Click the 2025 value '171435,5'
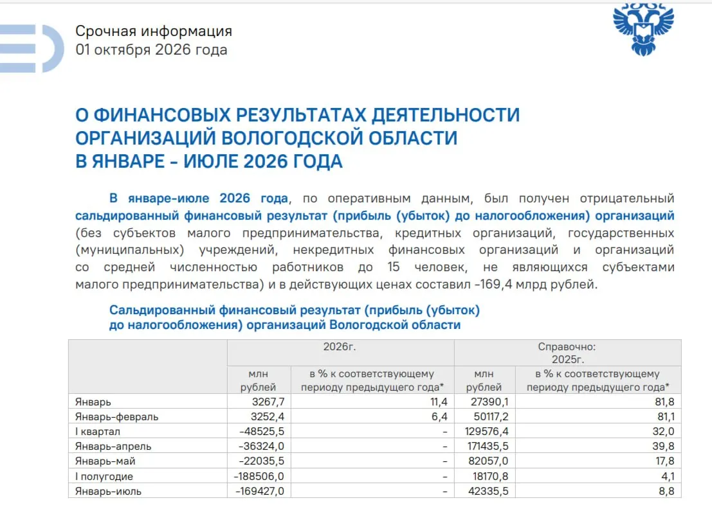Screen dimensions: 712x505 pyautogui.click(x=488, y=447)
